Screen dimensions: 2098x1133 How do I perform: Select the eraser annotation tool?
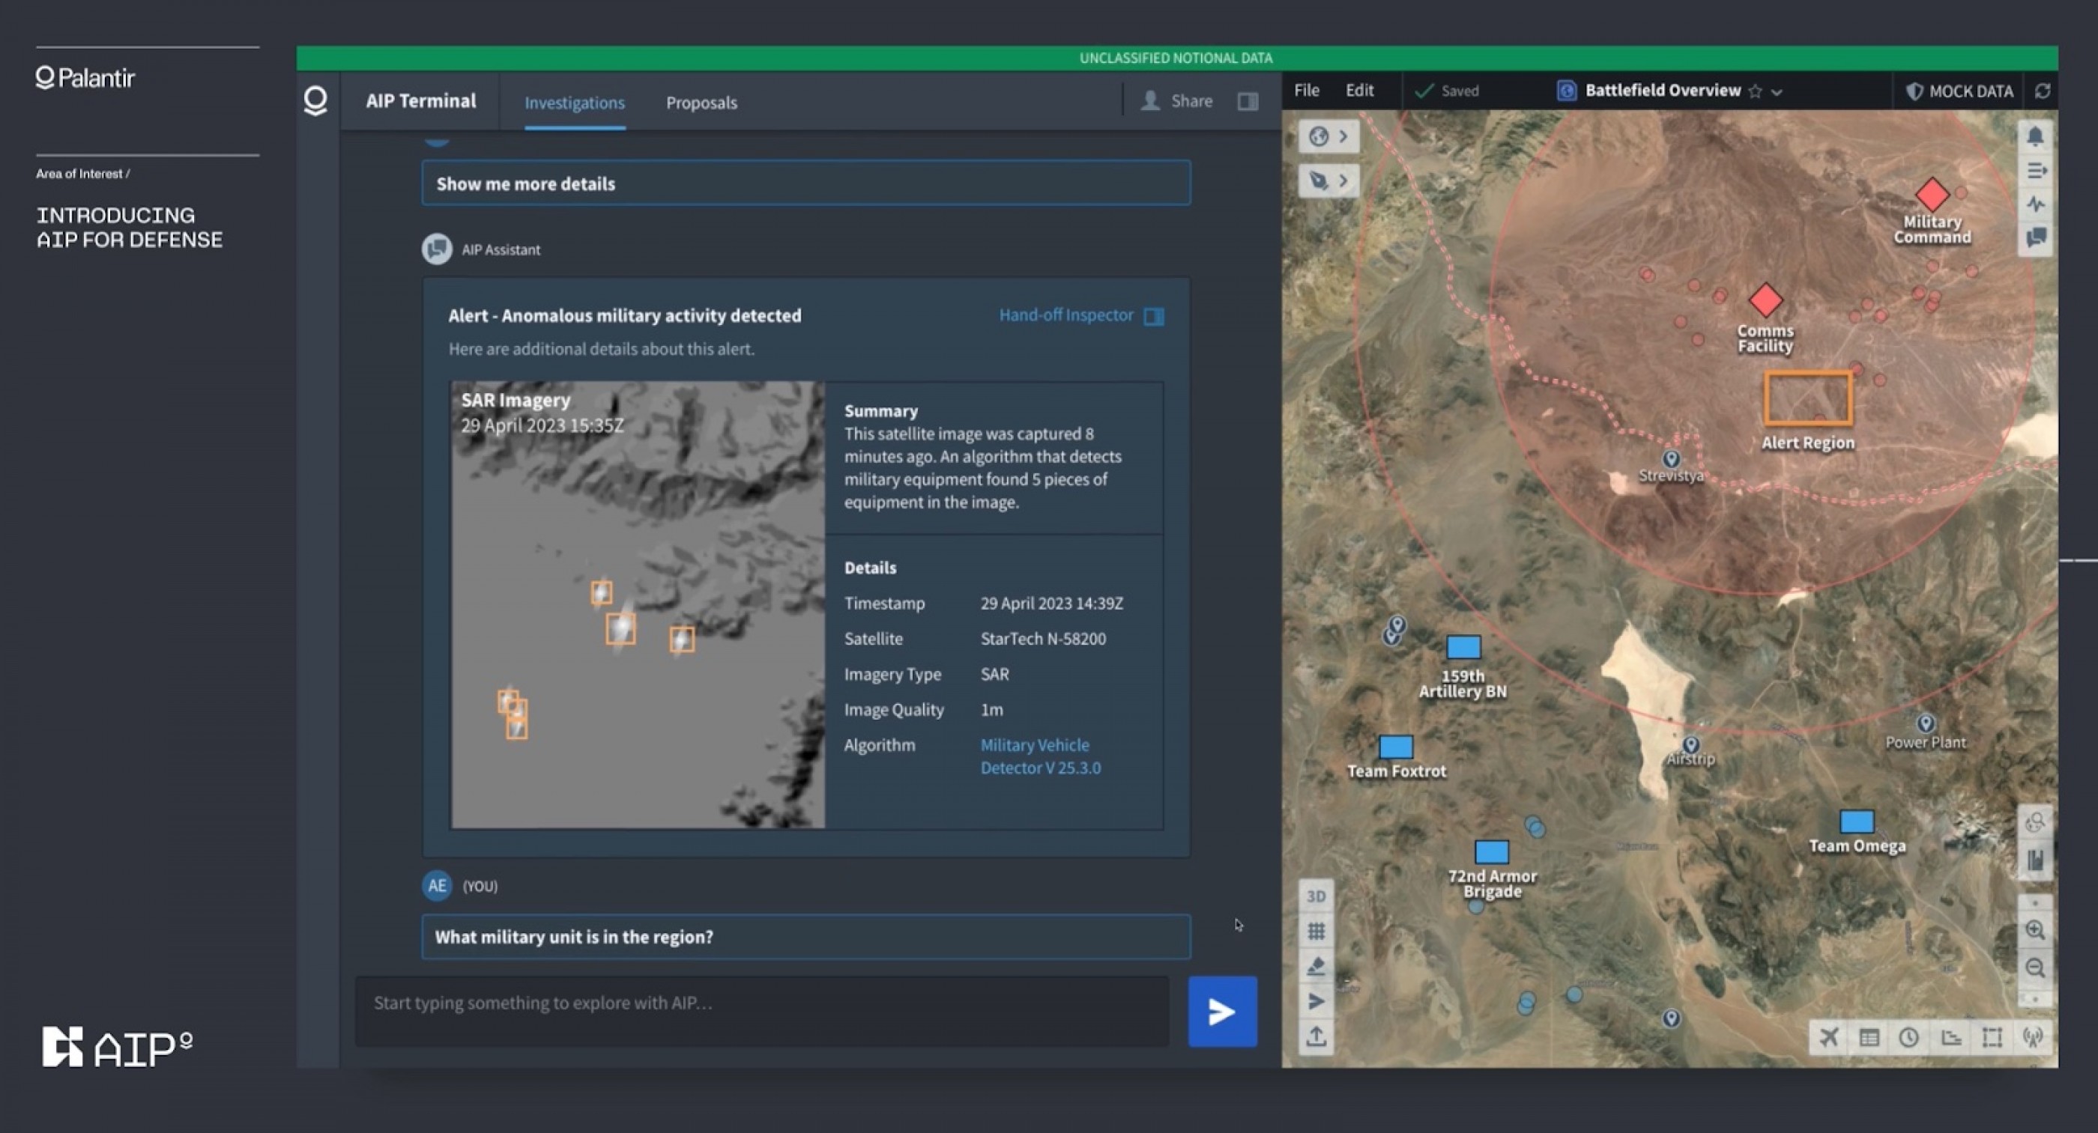(1316, 966)
